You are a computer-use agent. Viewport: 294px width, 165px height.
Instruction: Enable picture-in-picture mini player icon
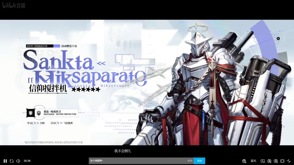(x=263, y=161)
